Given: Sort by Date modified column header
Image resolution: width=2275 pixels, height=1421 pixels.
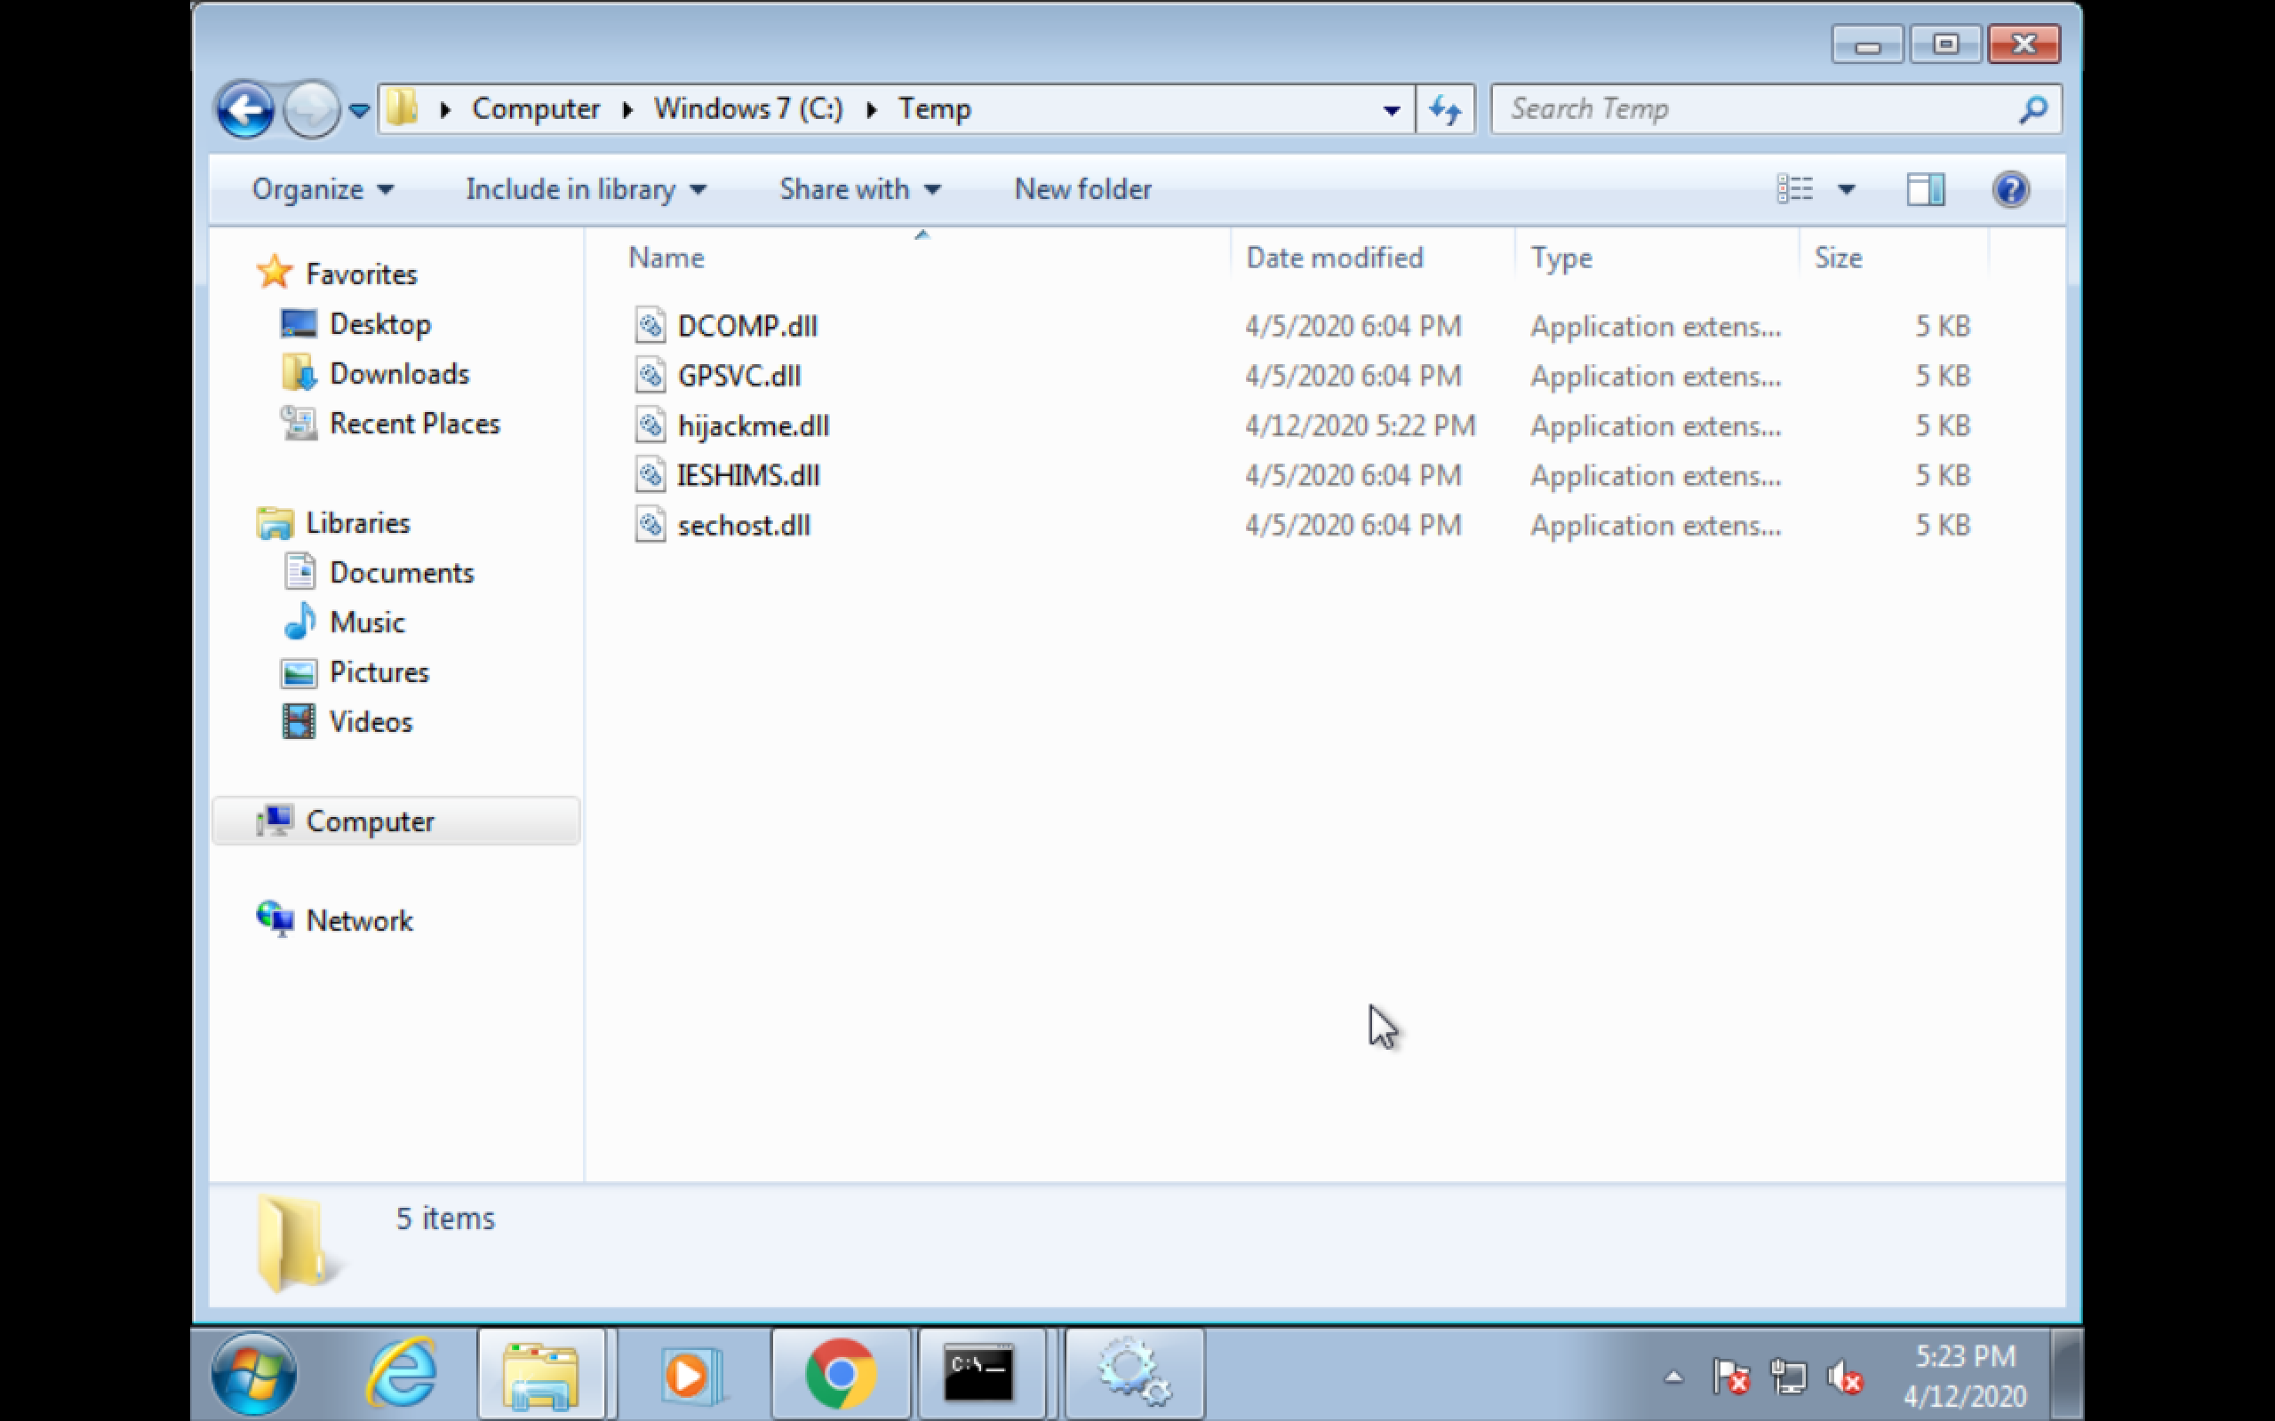Looking at the screenshot, I should pos(1334,258).
